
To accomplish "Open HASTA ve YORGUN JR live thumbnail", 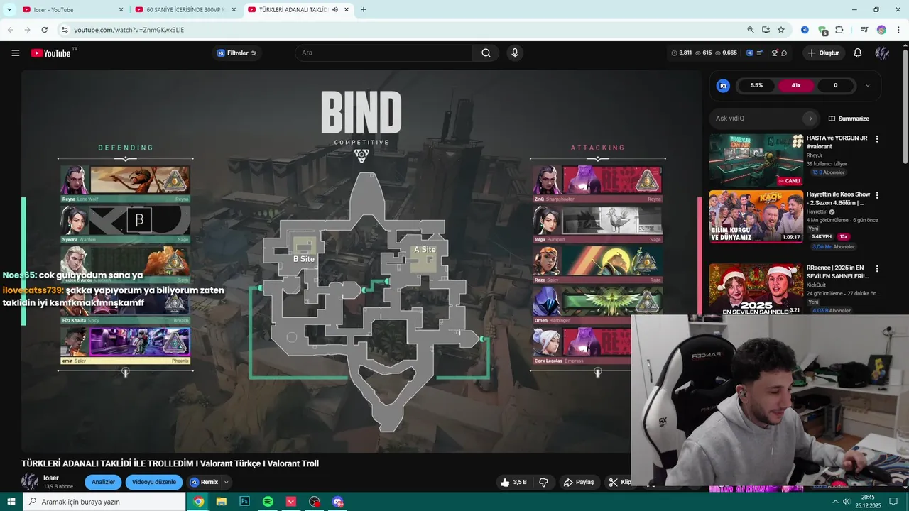I will click(756, 160).
